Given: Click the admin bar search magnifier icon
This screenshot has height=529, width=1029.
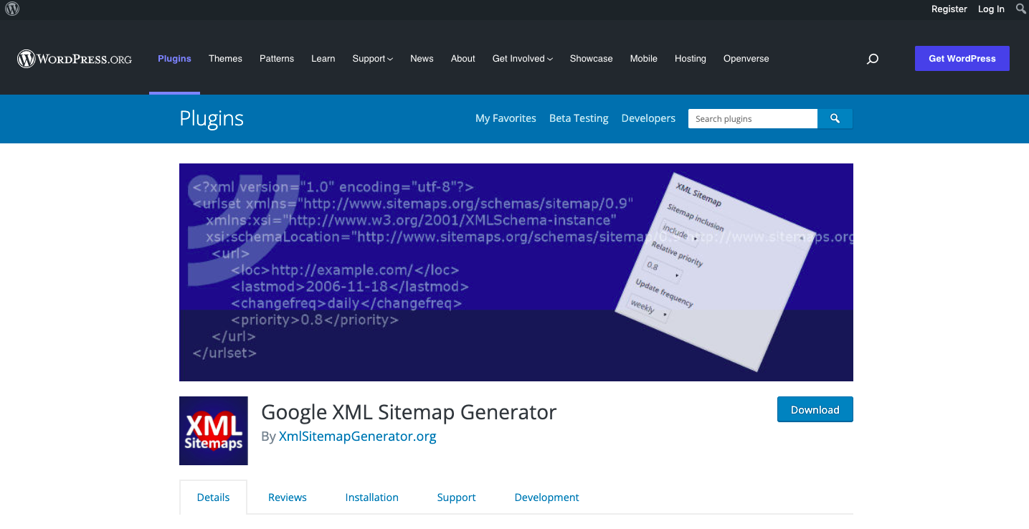Looking at the screenshot, I should (1021, 9).
